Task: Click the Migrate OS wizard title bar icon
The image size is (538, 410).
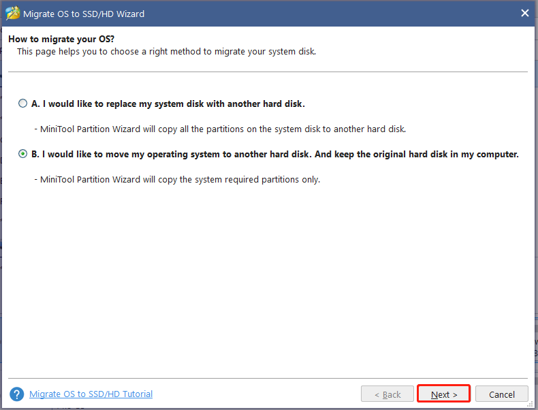Action: point(12,13)
